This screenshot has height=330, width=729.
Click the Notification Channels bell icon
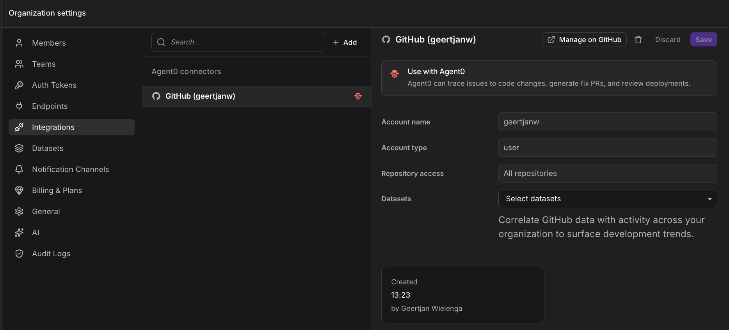pyautogui.click(x=19, y=169)
